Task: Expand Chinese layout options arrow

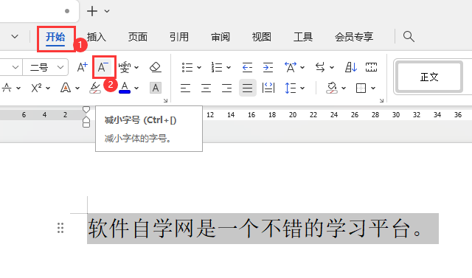Action: coord(302,67)
